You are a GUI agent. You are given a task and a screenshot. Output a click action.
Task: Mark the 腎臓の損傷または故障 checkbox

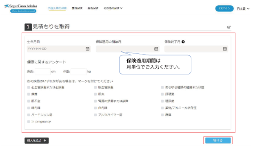[95, 101]
